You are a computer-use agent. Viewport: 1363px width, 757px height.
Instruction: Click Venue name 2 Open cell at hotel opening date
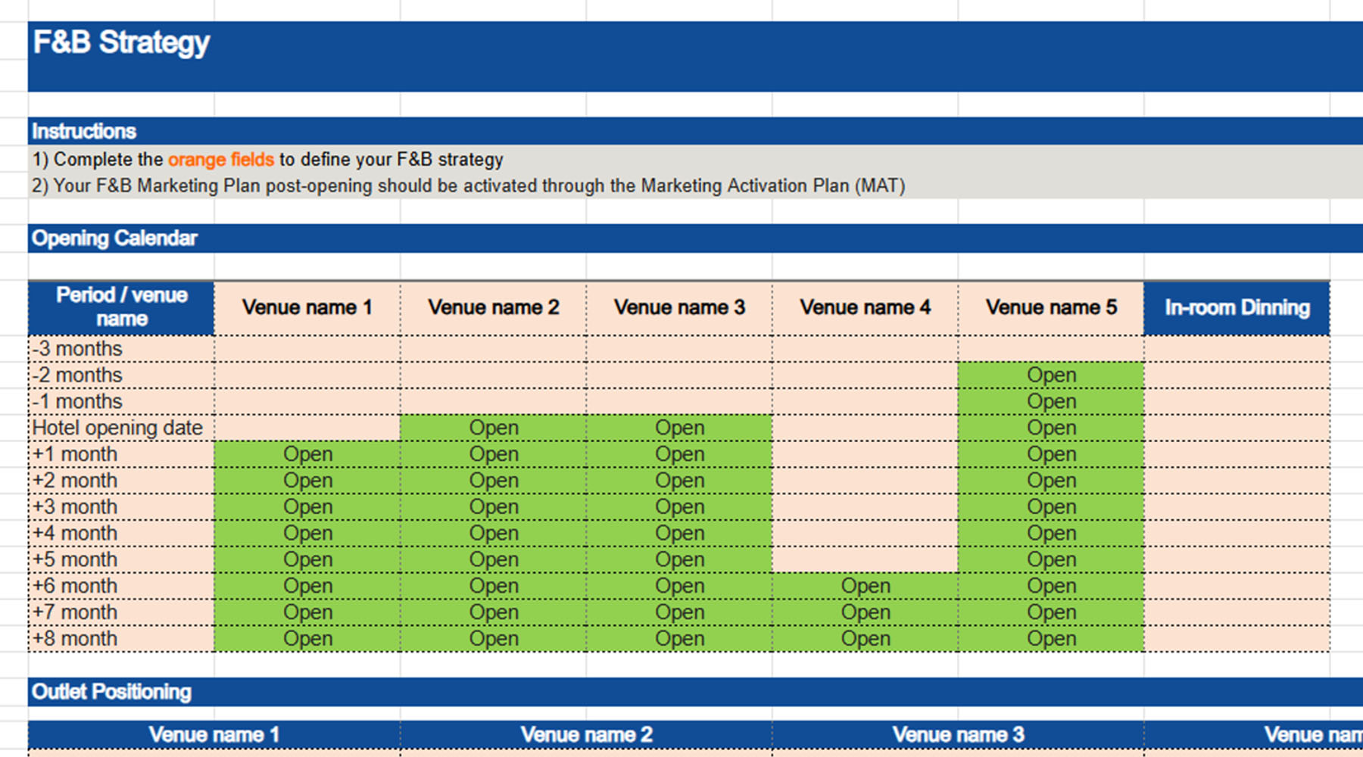(x=494, y=428)
